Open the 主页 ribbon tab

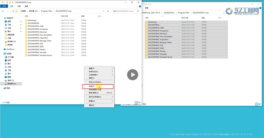click(x=12, y=6)
